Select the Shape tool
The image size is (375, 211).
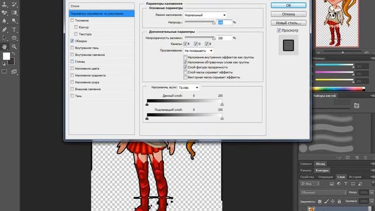tap(14, 38)
